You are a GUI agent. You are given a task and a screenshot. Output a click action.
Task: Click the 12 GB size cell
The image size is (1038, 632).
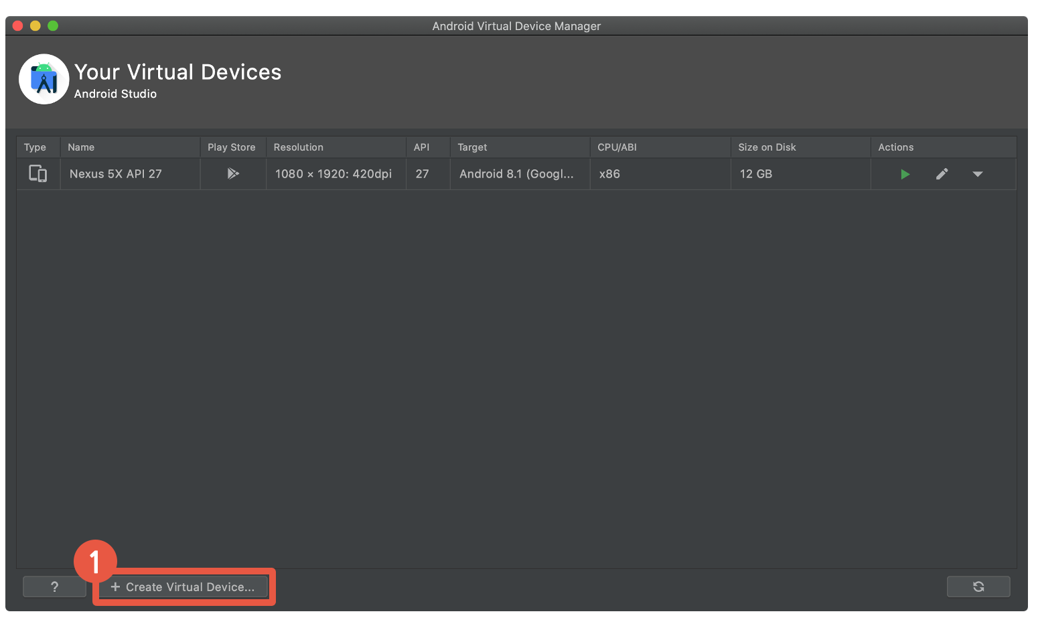tap(800, 174)
